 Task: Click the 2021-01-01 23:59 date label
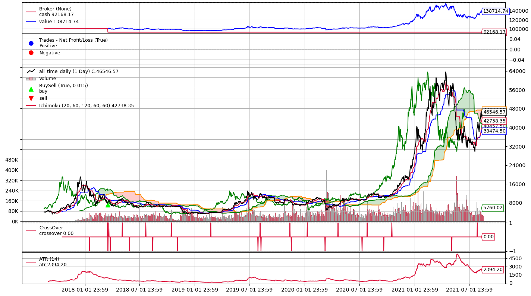click(415, 290)
